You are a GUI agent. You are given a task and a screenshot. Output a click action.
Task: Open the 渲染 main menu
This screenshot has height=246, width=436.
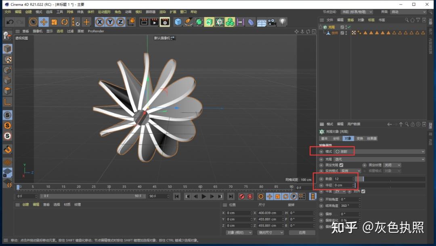[x=163, y=12]
